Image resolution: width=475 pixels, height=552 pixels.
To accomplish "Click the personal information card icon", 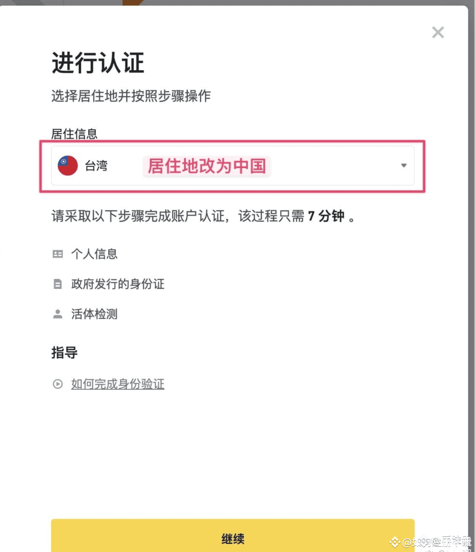I will 58,254.
